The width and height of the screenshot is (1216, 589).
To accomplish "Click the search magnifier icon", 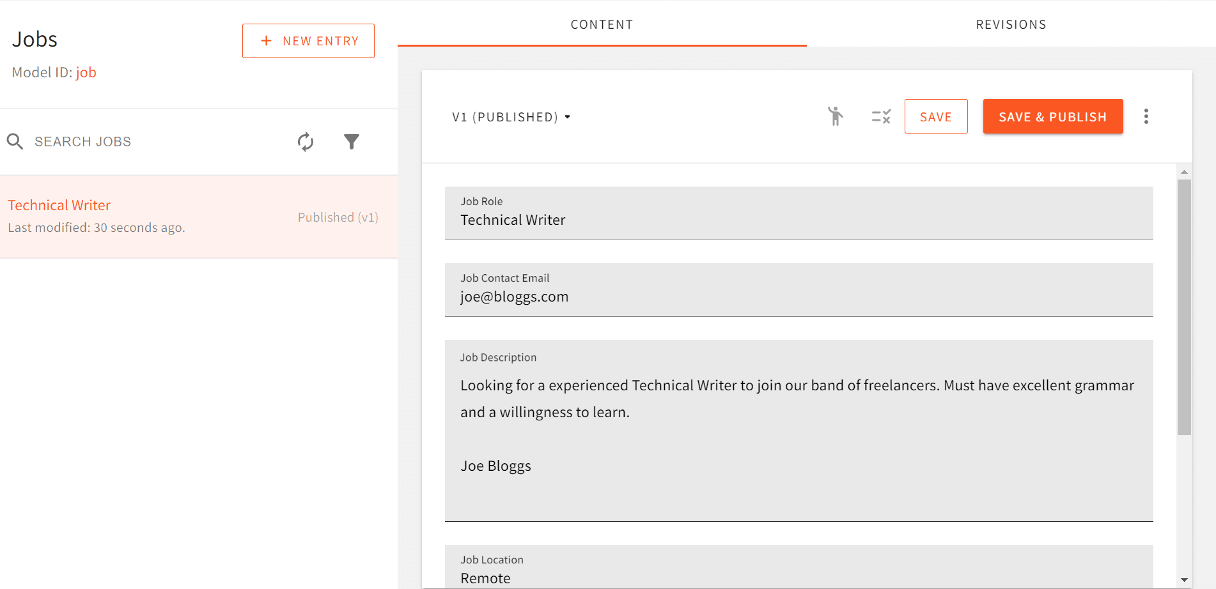I will 15,141.
